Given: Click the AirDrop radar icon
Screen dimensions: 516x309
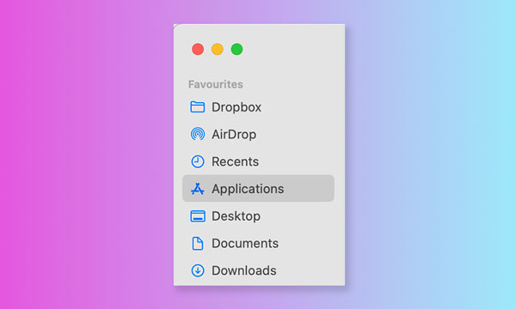Looking at the screenshot, I should pos(198,134).
